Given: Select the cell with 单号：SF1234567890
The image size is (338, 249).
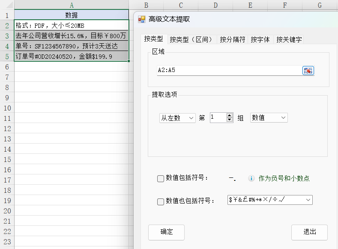Looking at the screenshot, I should pyautogui.click(x=72, y=46).
